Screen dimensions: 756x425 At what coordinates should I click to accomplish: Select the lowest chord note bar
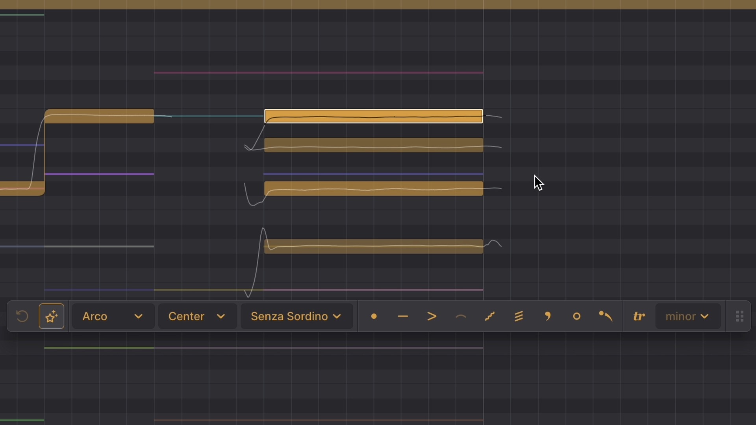pyautogui.click(x=374, y=246)
